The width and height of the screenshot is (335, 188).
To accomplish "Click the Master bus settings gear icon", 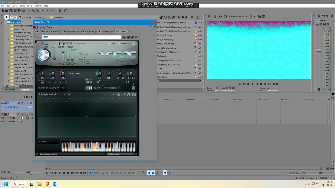I will [319, 16].
